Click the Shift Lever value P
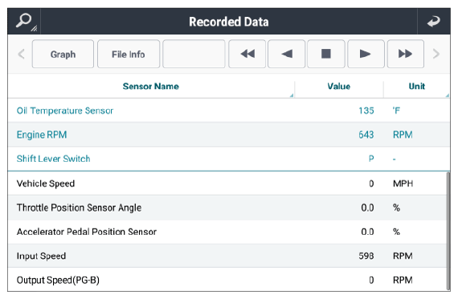The height and width of the screenshot is (299, 458). click(371, 159)
